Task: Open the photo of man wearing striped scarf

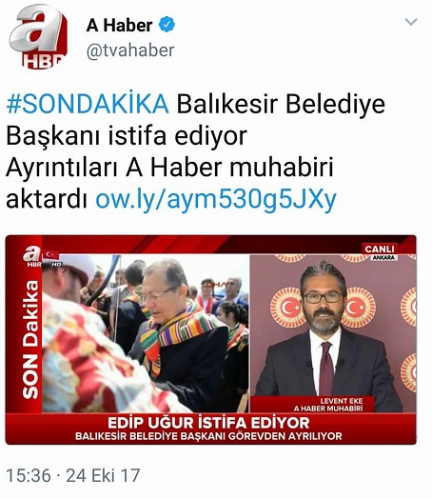Action: click(146, 333)
